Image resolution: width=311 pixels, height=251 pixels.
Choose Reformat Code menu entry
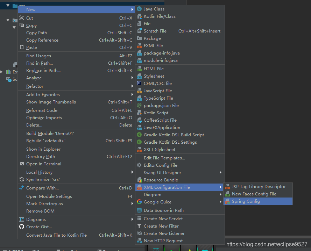[76, 110]
